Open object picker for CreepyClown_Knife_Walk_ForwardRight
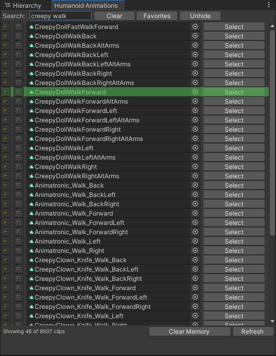 (x=195, y=306)
